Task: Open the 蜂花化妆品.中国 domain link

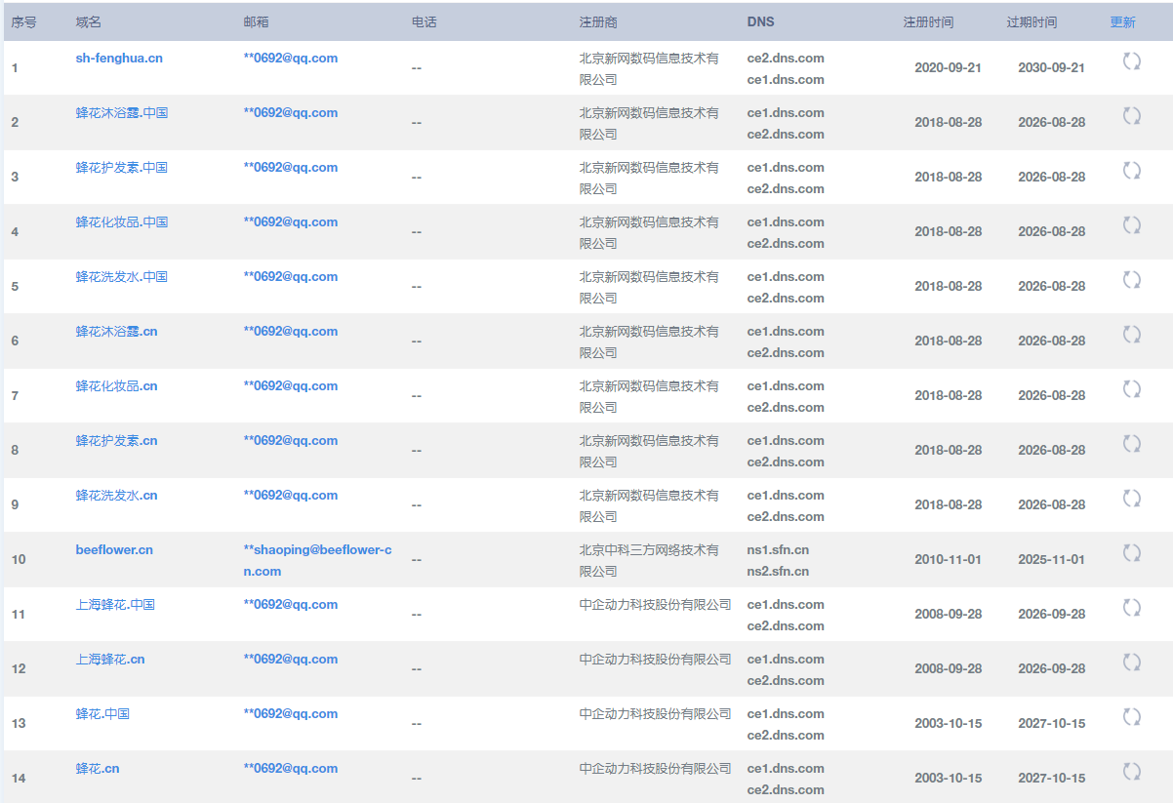Action: pos(122,221)
